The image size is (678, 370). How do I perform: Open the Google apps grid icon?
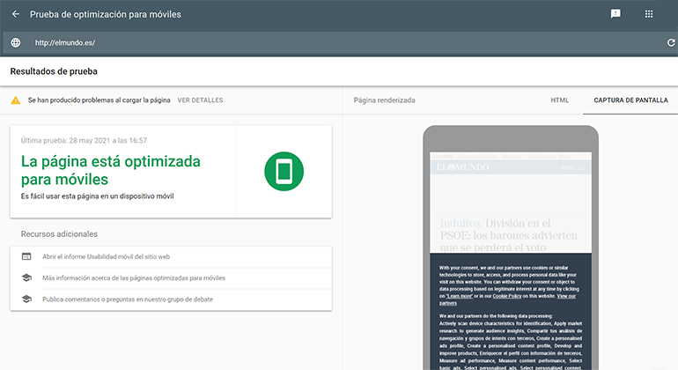pos(649,14)
